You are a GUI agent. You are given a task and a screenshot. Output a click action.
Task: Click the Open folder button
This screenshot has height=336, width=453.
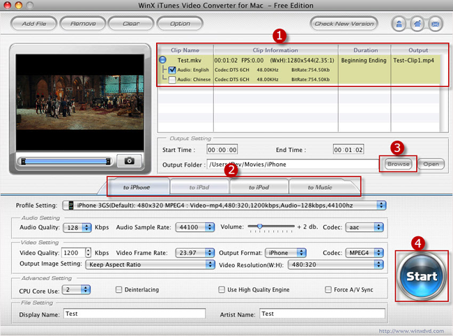(x=431, y=164)
